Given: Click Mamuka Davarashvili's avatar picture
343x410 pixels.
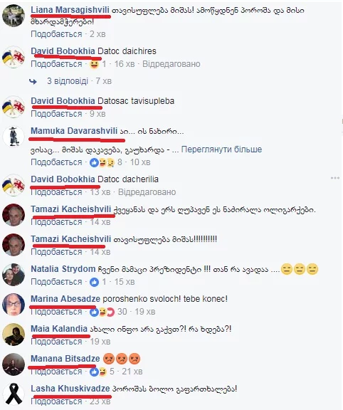Looking at the screenshot, I should point(14,137).
